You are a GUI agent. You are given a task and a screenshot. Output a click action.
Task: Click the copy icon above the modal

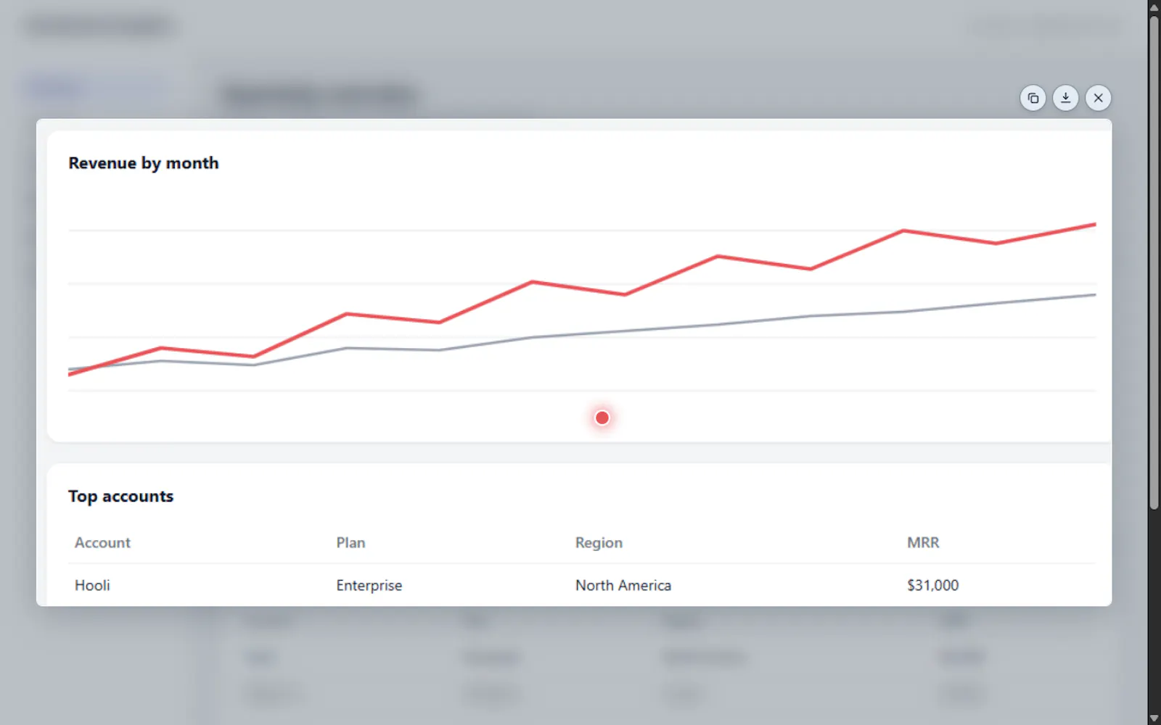point(1033,98)
